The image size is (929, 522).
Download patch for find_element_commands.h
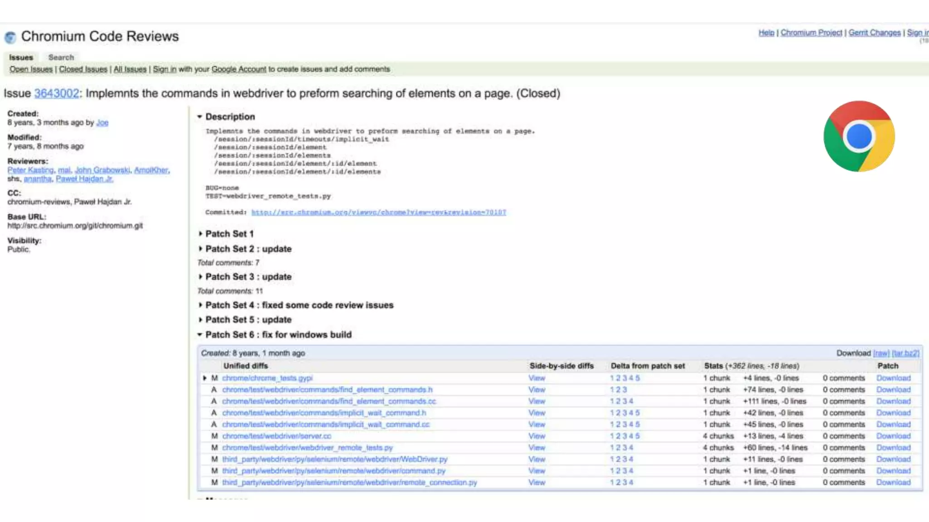[893, 390]
